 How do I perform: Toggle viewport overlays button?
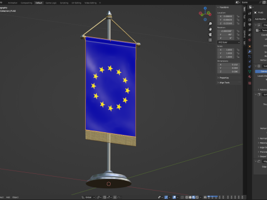175,197
